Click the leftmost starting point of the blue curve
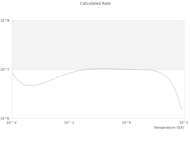Image resolution: width=190 pixels, height=142 pixels. (12, 73)
